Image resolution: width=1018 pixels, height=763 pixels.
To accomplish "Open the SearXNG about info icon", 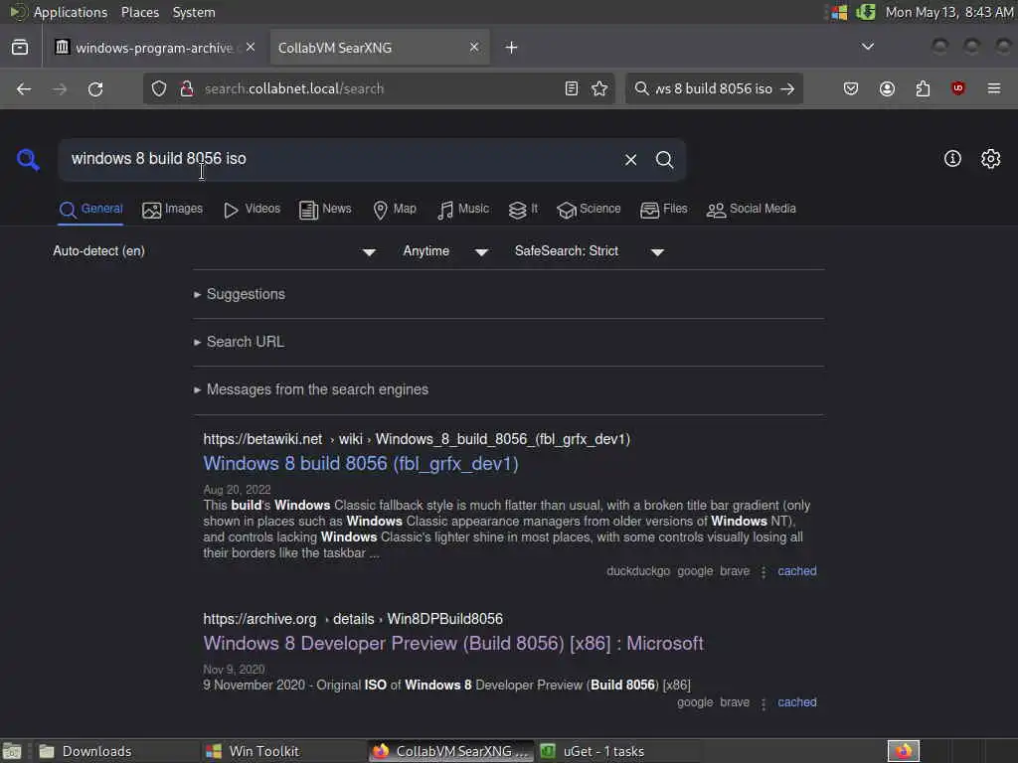I will tap(952, 158).
